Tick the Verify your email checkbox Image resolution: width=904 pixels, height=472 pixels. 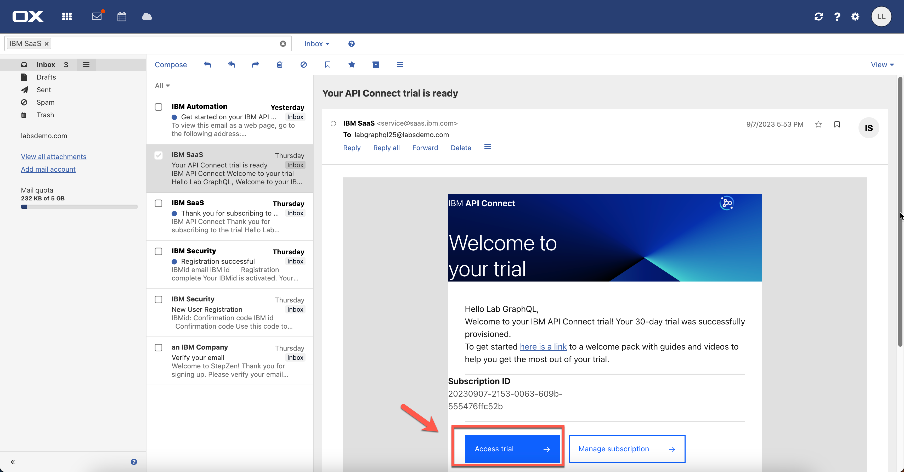[159, 347]
